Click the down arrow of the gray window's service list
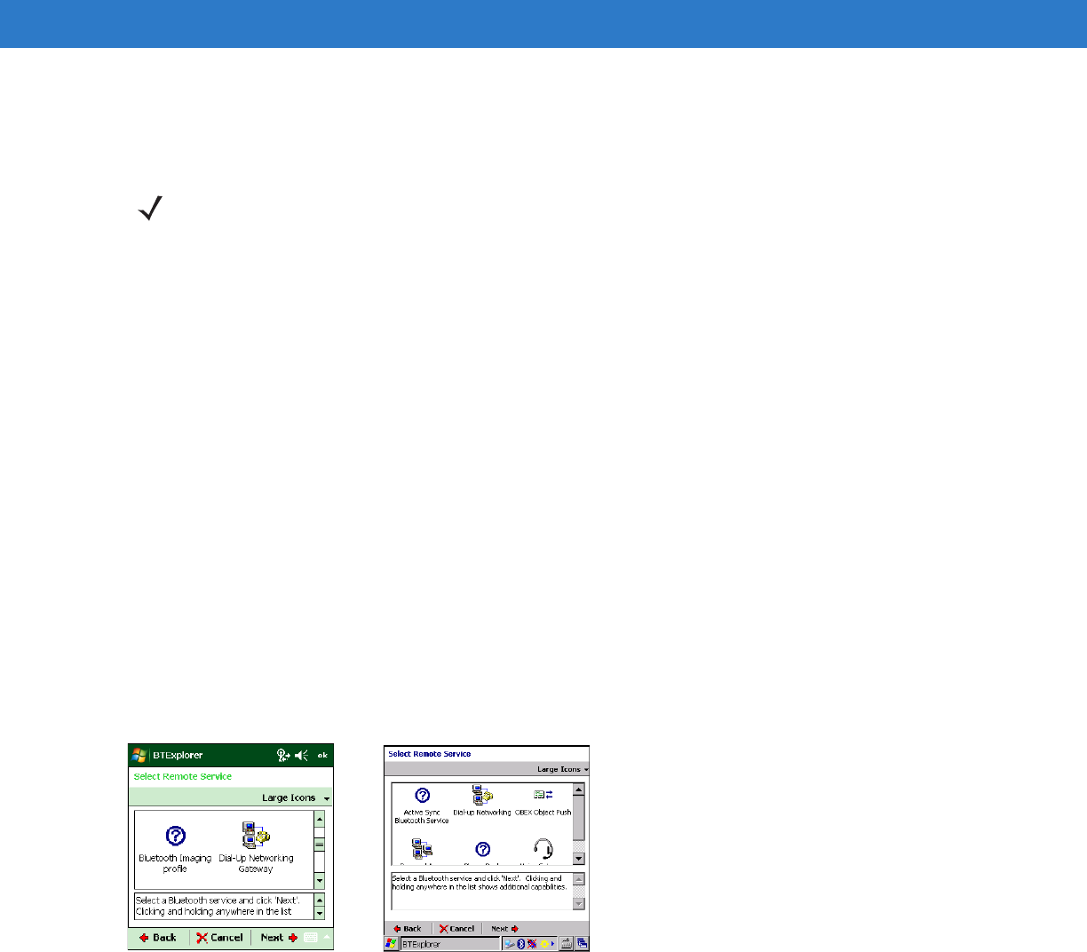The height and width of the screenshot is (952, 1087). [x=579, y=859]
